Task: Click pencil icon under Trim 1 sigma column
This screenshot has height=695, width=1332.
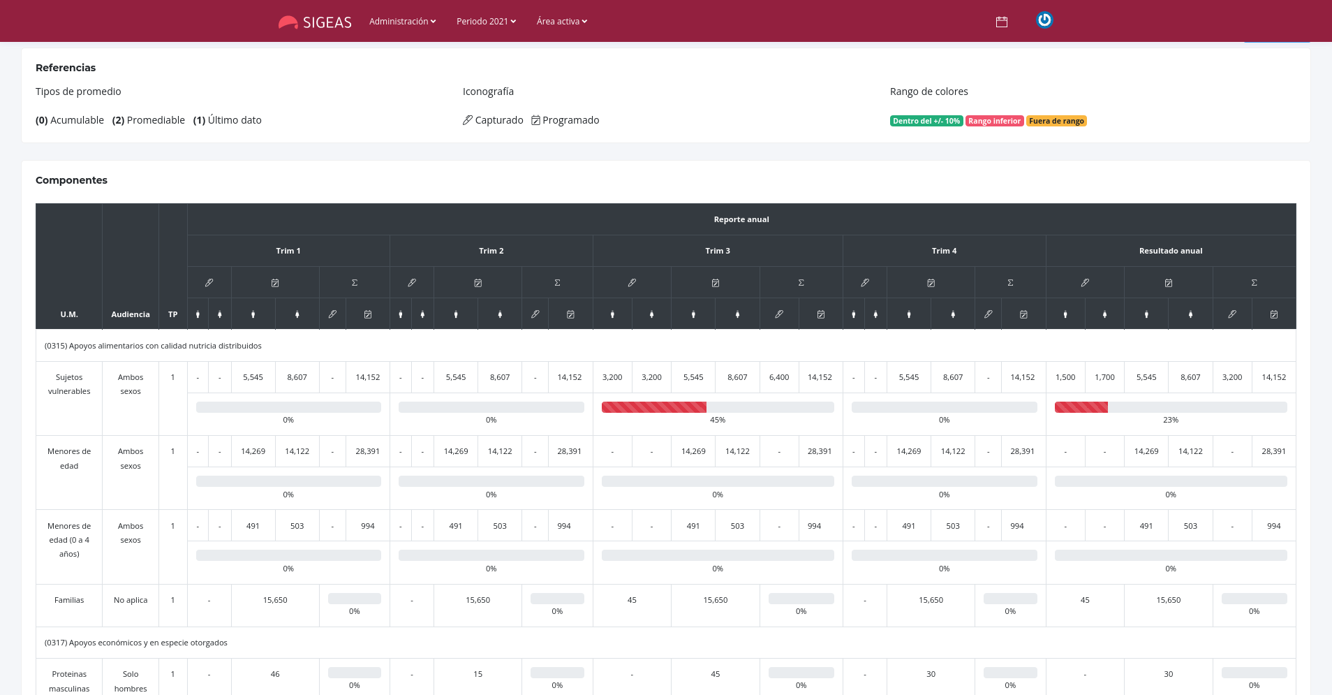Action: 332,314
